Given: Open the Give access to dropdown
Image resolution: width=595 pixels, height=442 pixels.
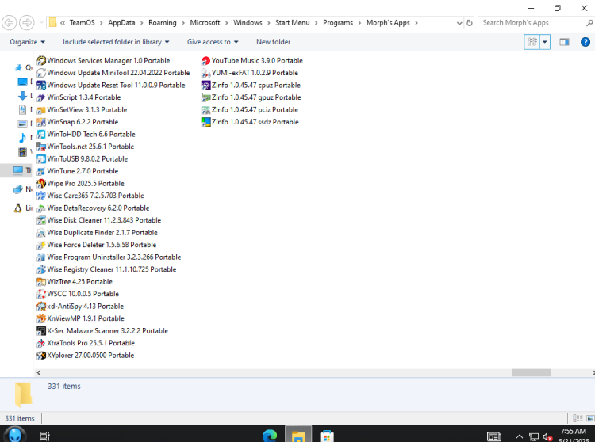Looking at the screenshot, I should pyautogui.click(x=213, y=42).
